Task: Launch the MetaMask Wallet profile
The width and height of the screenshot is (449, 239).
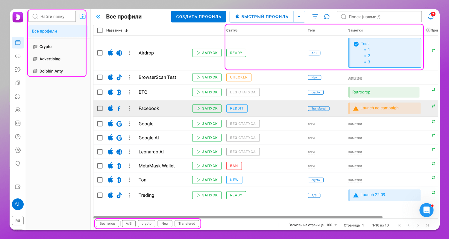Action: pyautogui.click(x=207, y=166)
